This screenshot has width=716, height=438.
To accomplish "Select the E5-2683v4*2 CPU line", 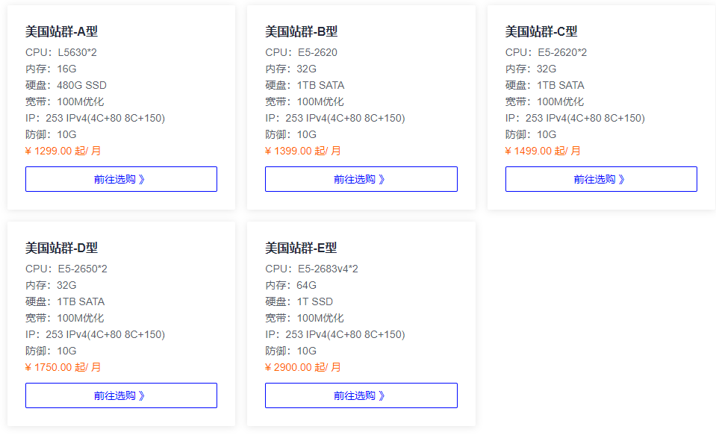I will tap(311, 269).
